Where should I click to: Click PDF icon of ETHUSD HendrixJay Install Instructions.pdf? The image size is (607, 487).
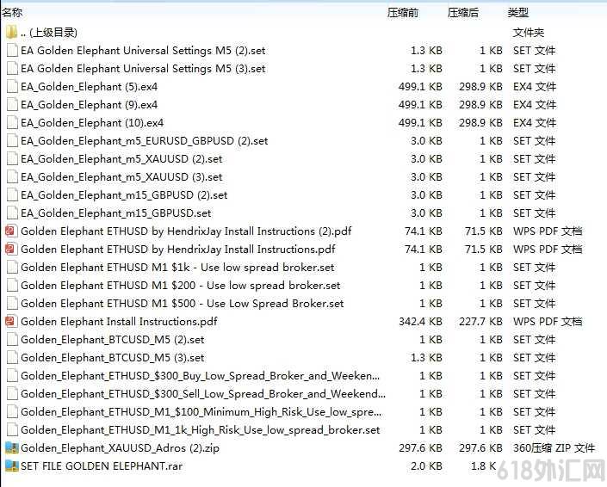point(11,250)
